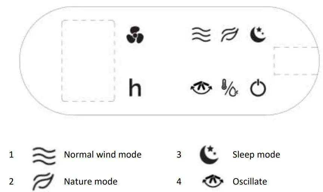Screen dimensions: 323x192
Task: Toggle oscillation icon on the control panel
Action: tap(201, 89)
